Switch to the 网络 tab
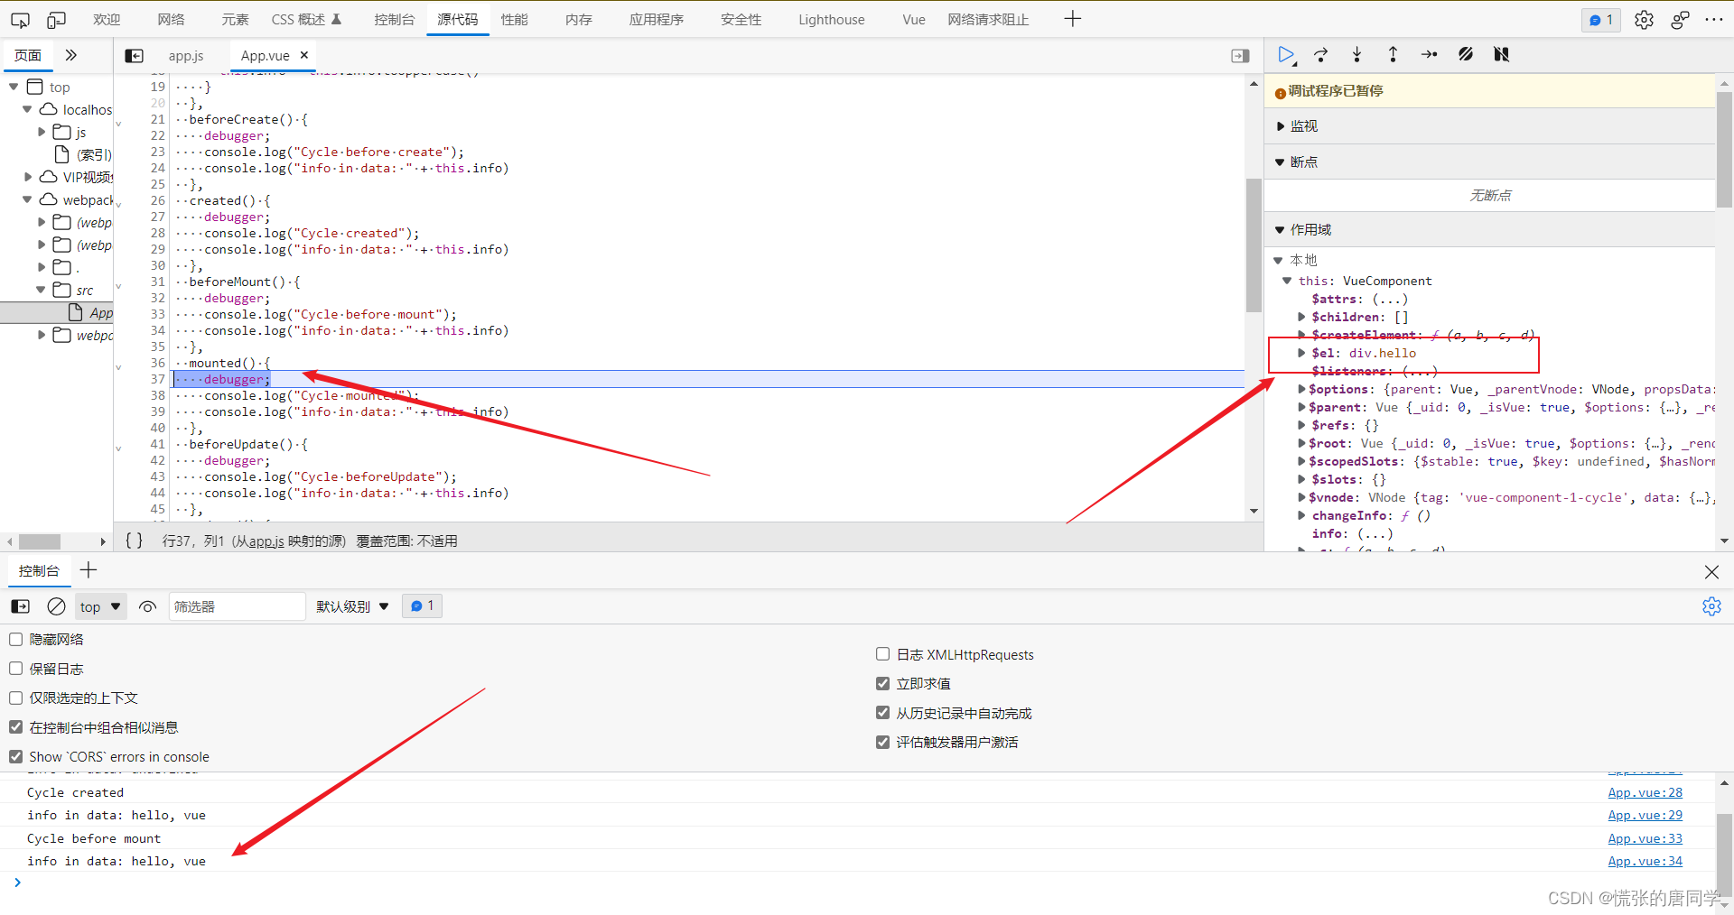Image resolution: width=1734 pixels, height=915 pixels. tap(171, 19)
